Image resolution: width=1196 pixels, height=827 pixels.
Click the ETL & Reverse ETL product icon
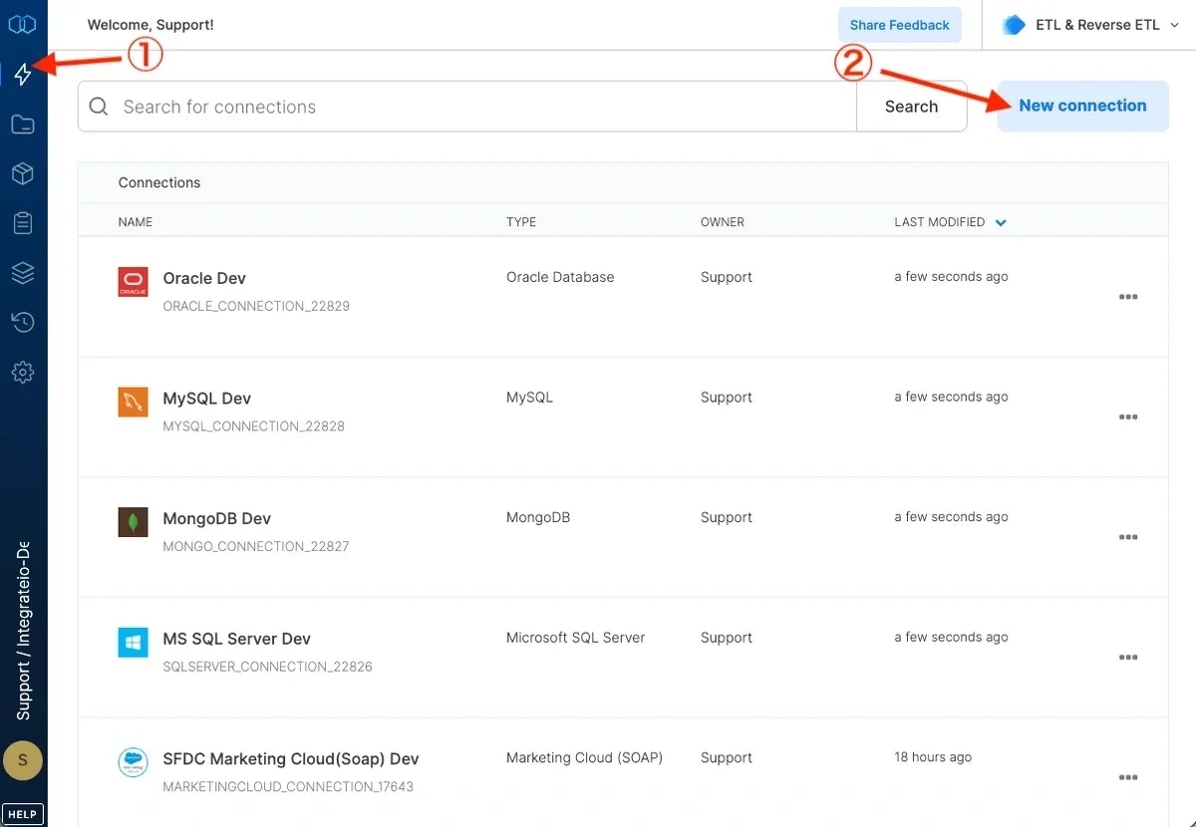[1014, 25]
